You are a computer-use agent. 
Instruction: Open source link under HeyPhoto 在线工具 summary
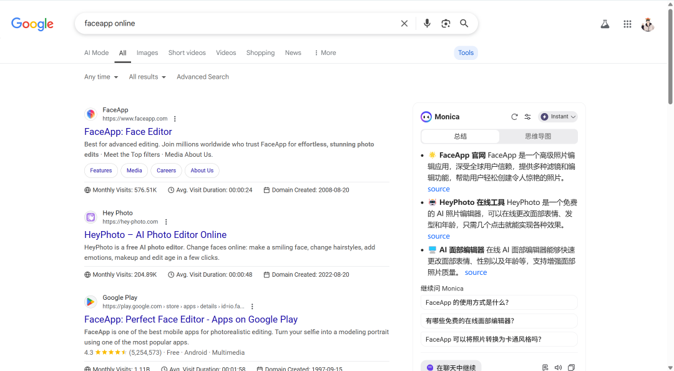439,236
